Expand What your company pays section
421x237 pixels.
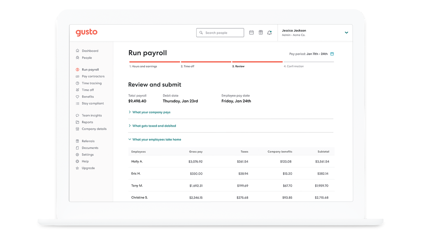click(x=151, y=112)
